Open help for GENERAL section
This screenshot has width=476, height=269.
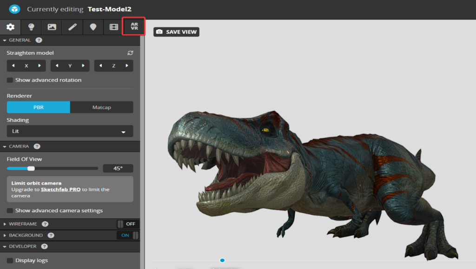(39, 40)
